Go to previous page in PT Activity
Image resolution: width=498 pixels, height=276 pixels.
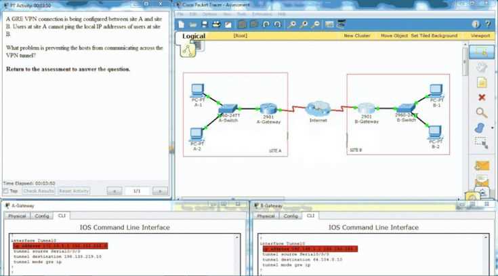[x=115, y=191]
